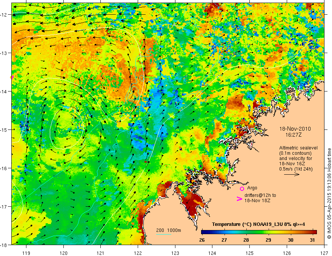
Task: Click the '27' color bar tick label
Action: click(x=224, y=240)
